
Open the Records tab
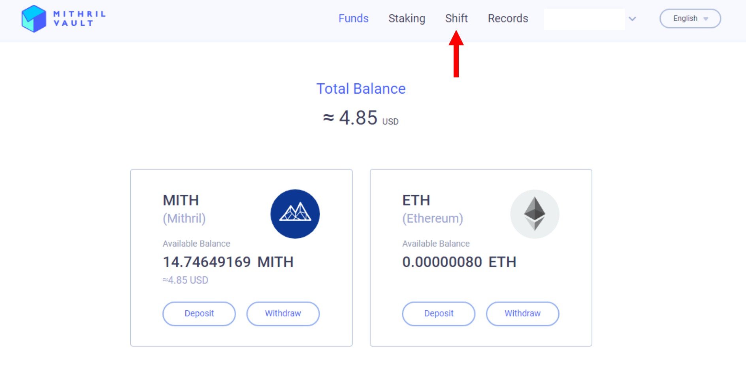coord(508,19)
